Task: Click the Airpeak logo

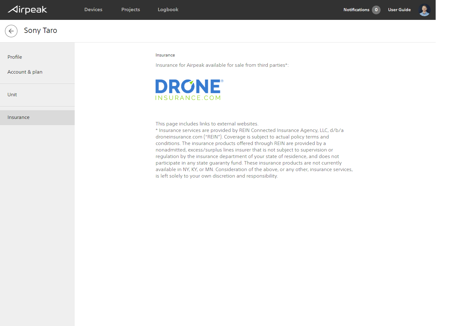Action: click(x=27, y=10)
